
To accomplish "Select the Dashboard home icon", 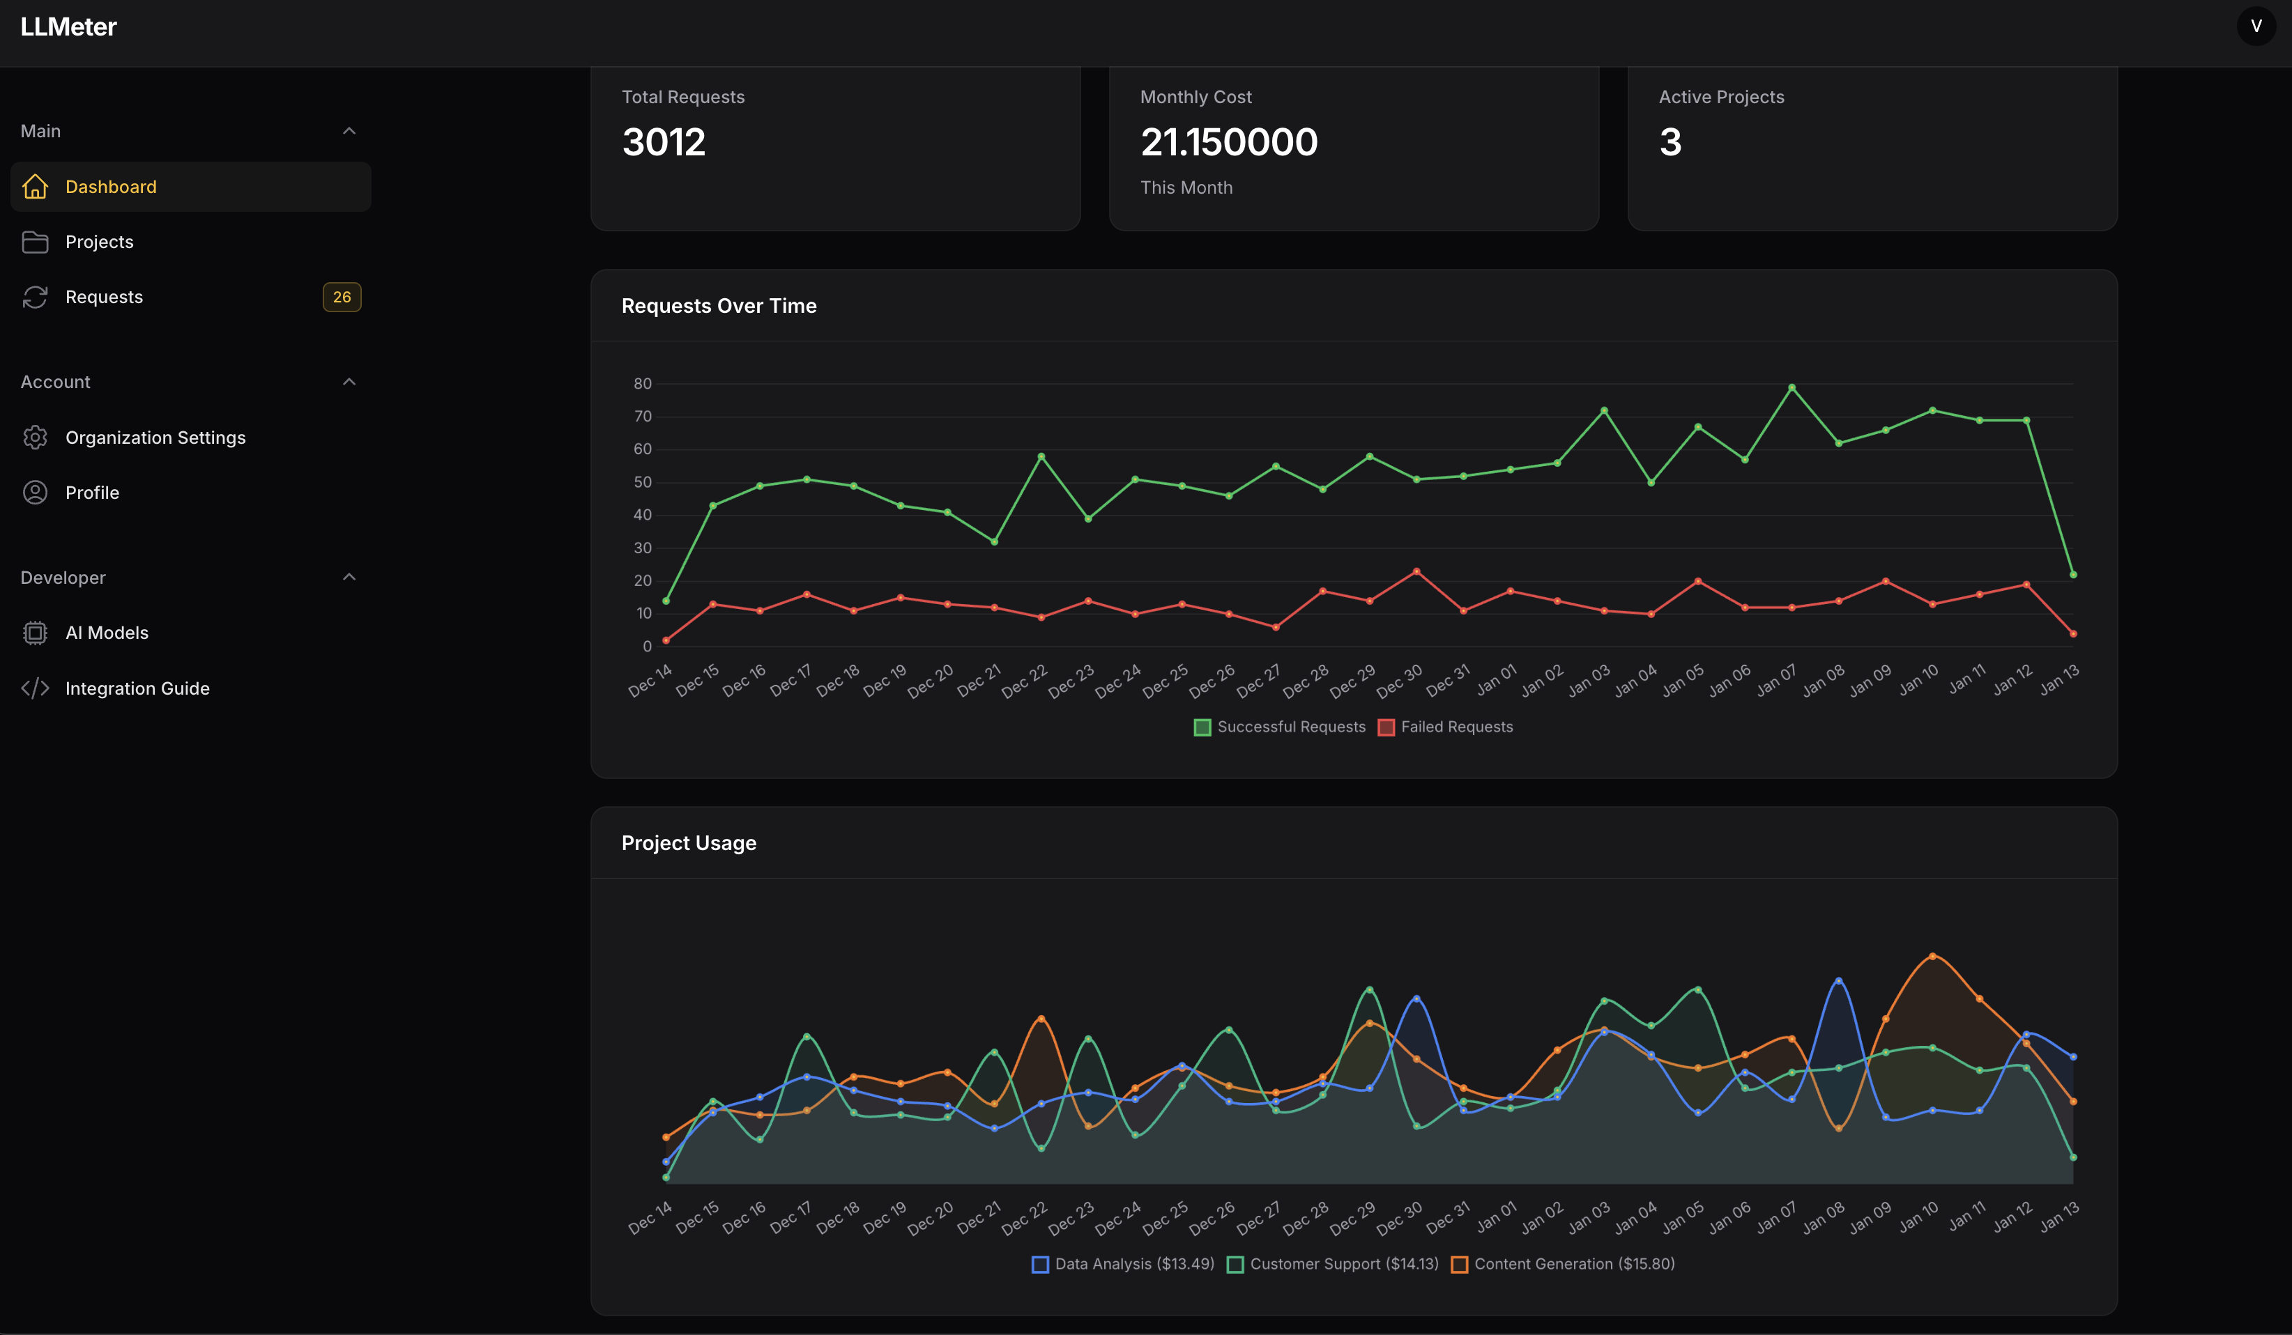I will click(36, 187).
